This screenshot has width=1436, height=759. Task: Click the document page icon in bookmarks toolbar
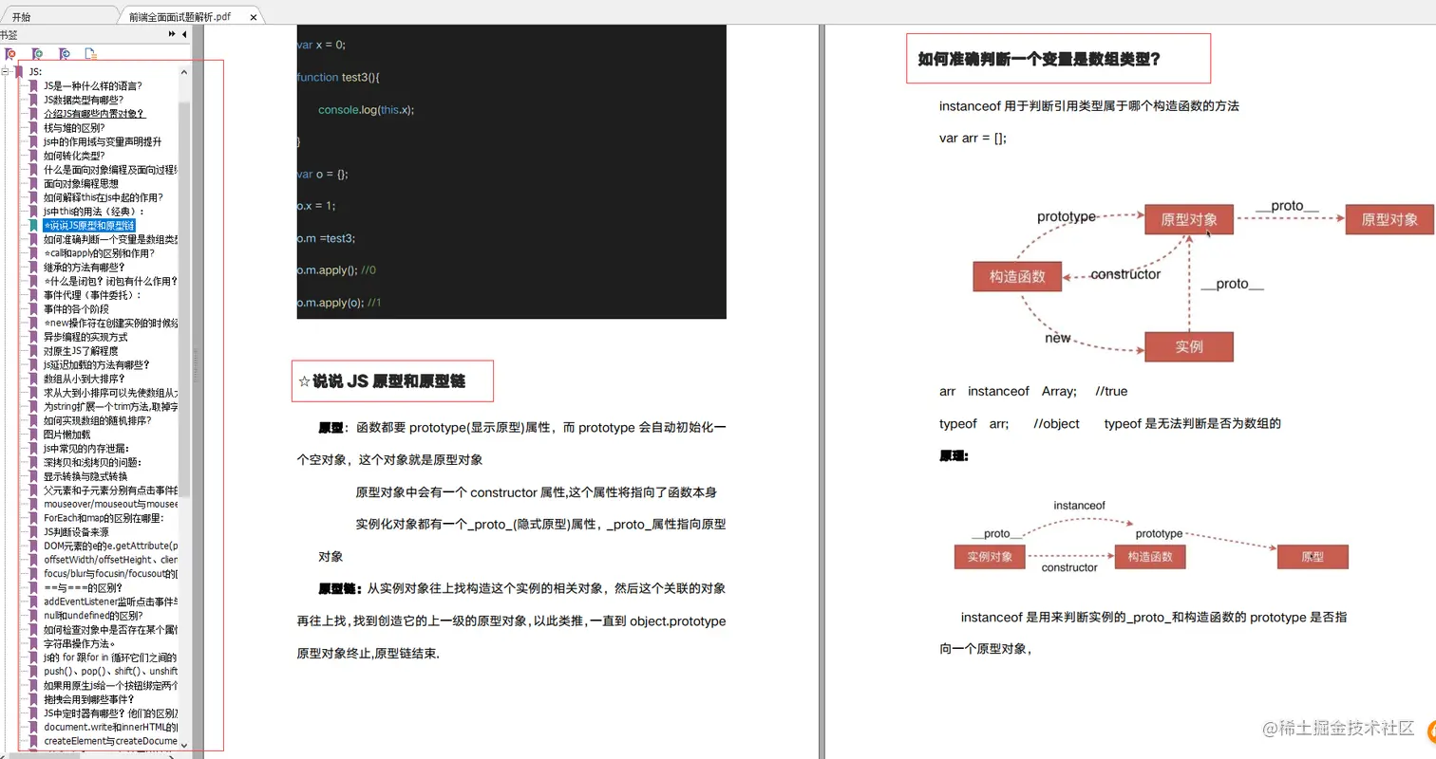[x=91, y=54]
